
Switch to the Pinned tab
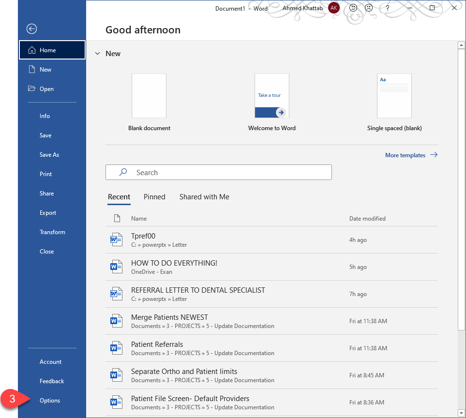coord(154,197)
